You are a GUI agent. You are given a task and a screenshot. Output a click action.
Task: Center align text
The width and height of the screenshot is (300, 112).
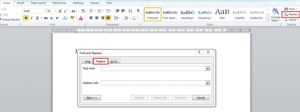[97, 18]
